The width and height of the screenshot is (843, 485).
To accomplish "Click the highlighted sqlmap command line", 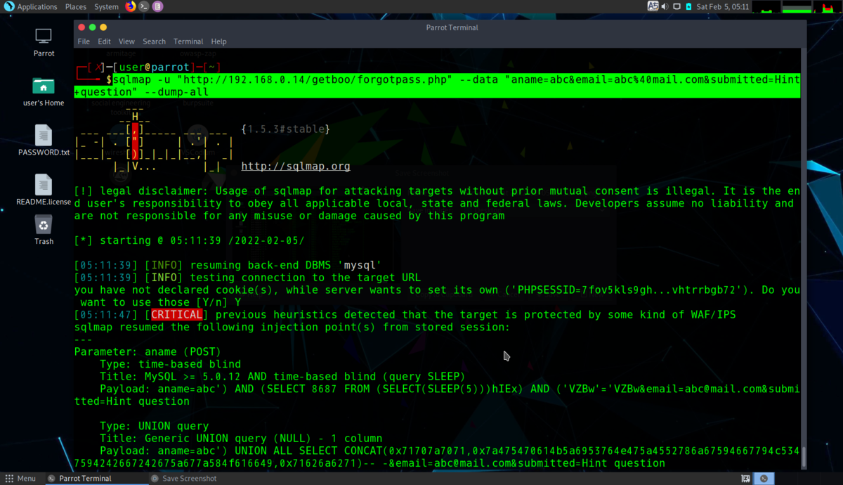I will 437,86.
